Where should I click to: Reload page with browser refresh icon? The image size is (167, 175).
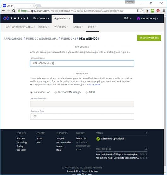click(14, 11)
